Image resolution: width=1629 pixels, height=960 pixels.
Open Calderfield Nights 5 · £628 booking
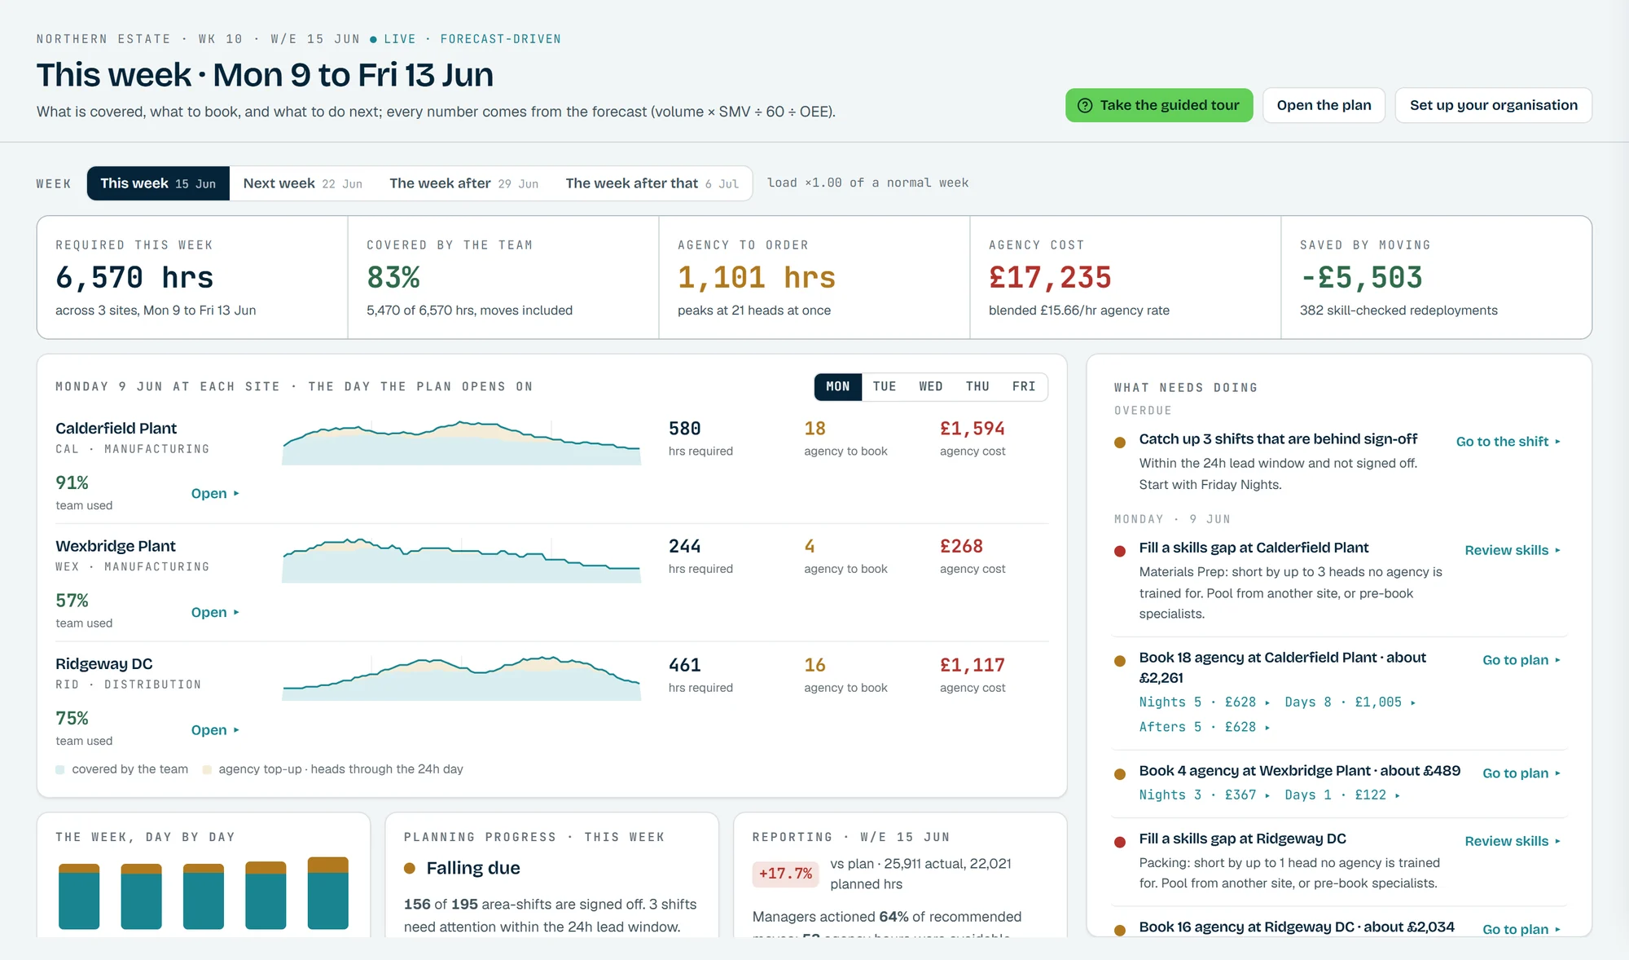click(1204, 702)
